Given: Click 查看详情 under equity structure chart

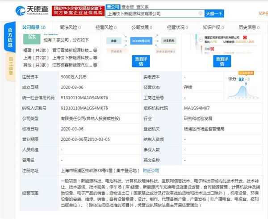Looking at the screenshot, I should 222,61.
